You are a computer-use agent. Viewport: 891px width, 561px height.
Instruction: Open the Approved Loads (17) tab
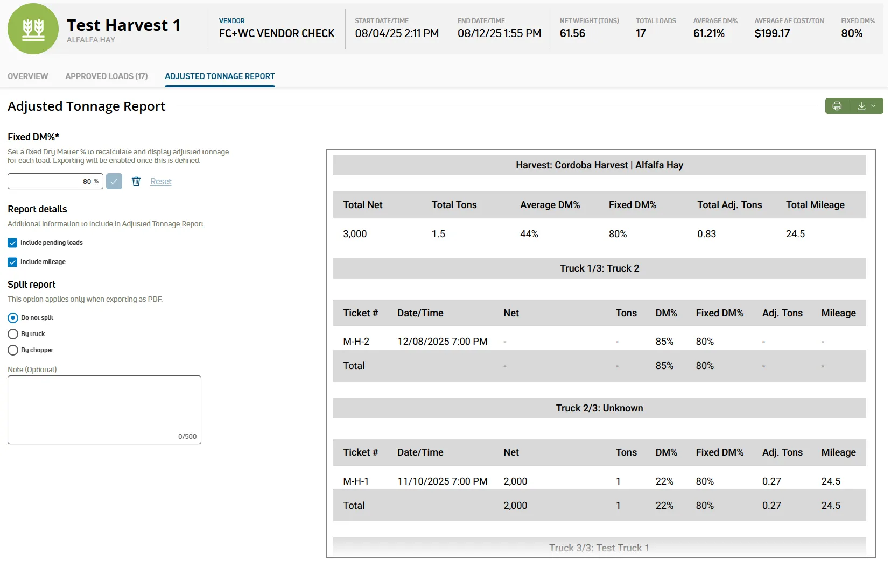[107, 76]
